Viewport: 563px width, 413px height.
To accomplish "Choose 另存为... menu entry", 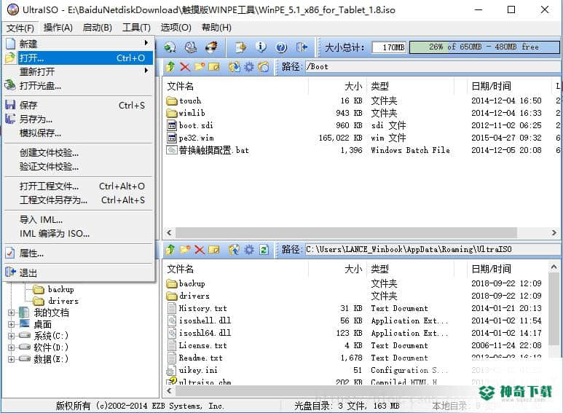I will click(79, 119).
